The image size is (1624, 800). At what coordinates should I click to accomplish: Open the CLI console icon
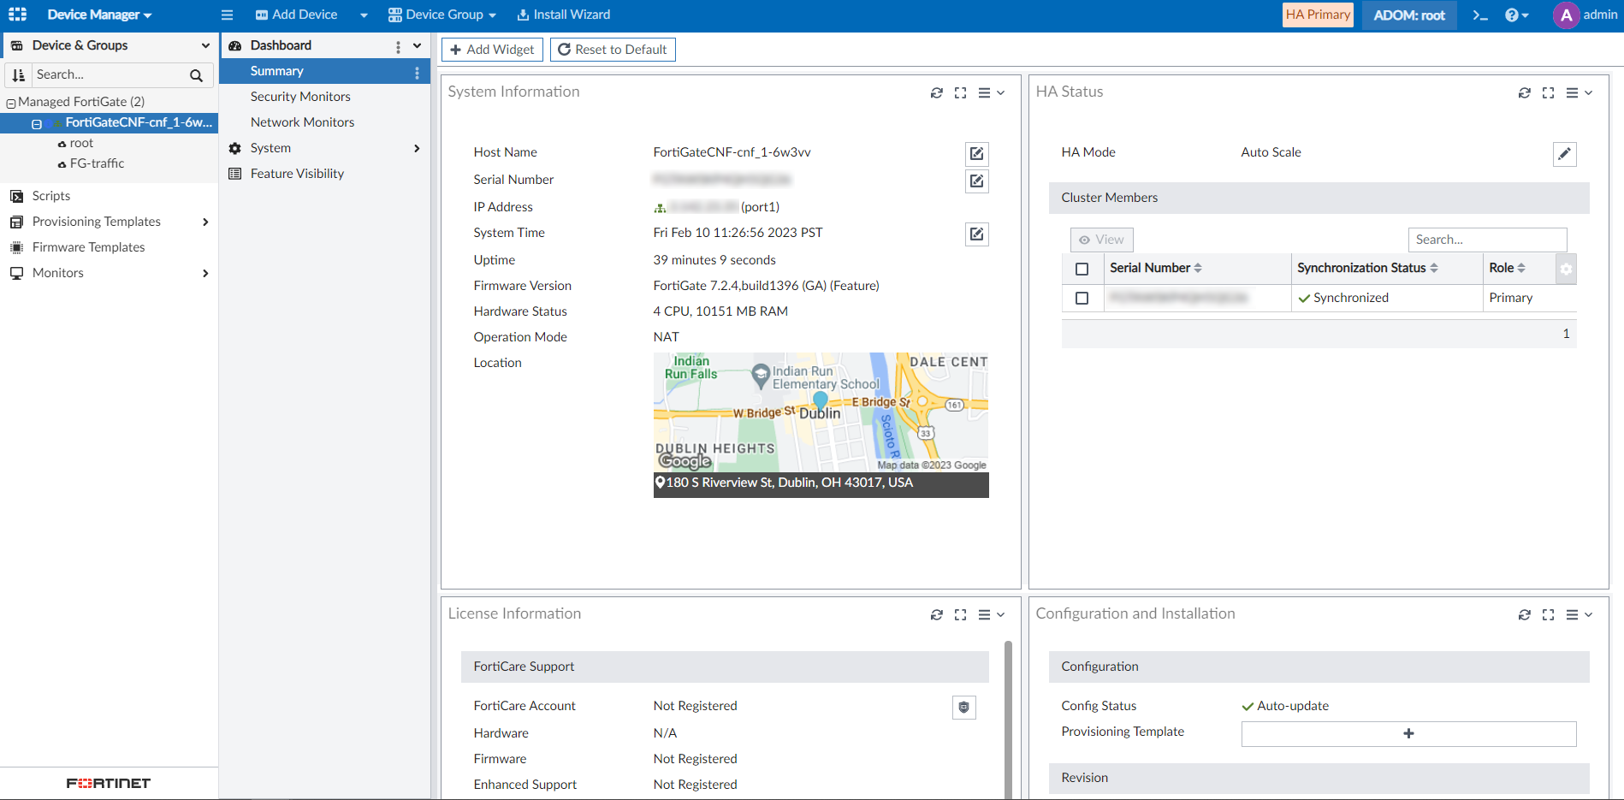[x=1479, y=15]
